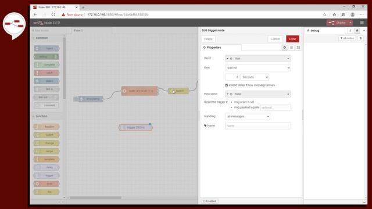Click the Name input field
This screenshot has width=372, height=209.
(258, 126)
